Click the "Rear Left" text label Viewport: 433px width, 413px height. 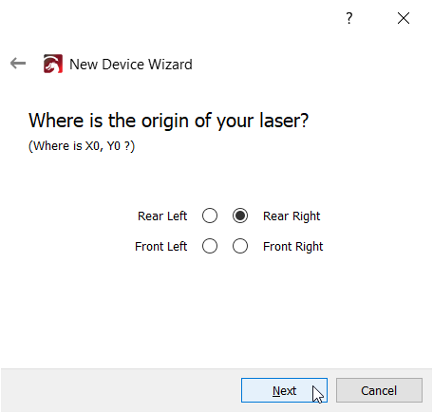162,216
